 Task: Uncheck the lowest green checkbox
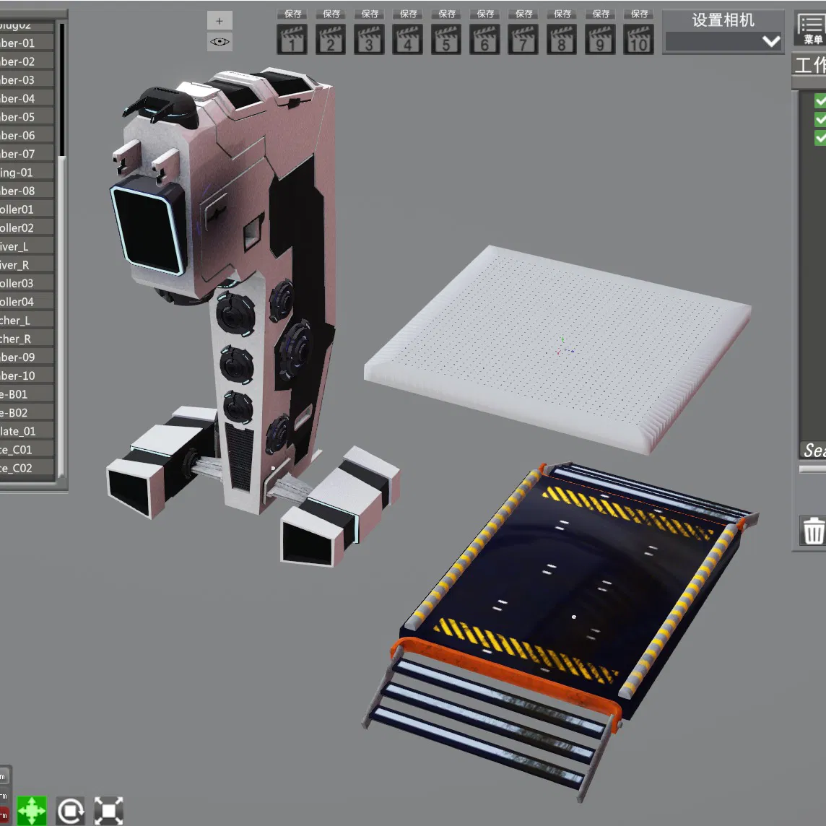pyautogui.click(x=820, y=137)
